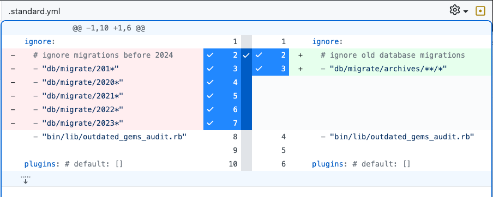Click the orange file status square icon

pos(480,11)
